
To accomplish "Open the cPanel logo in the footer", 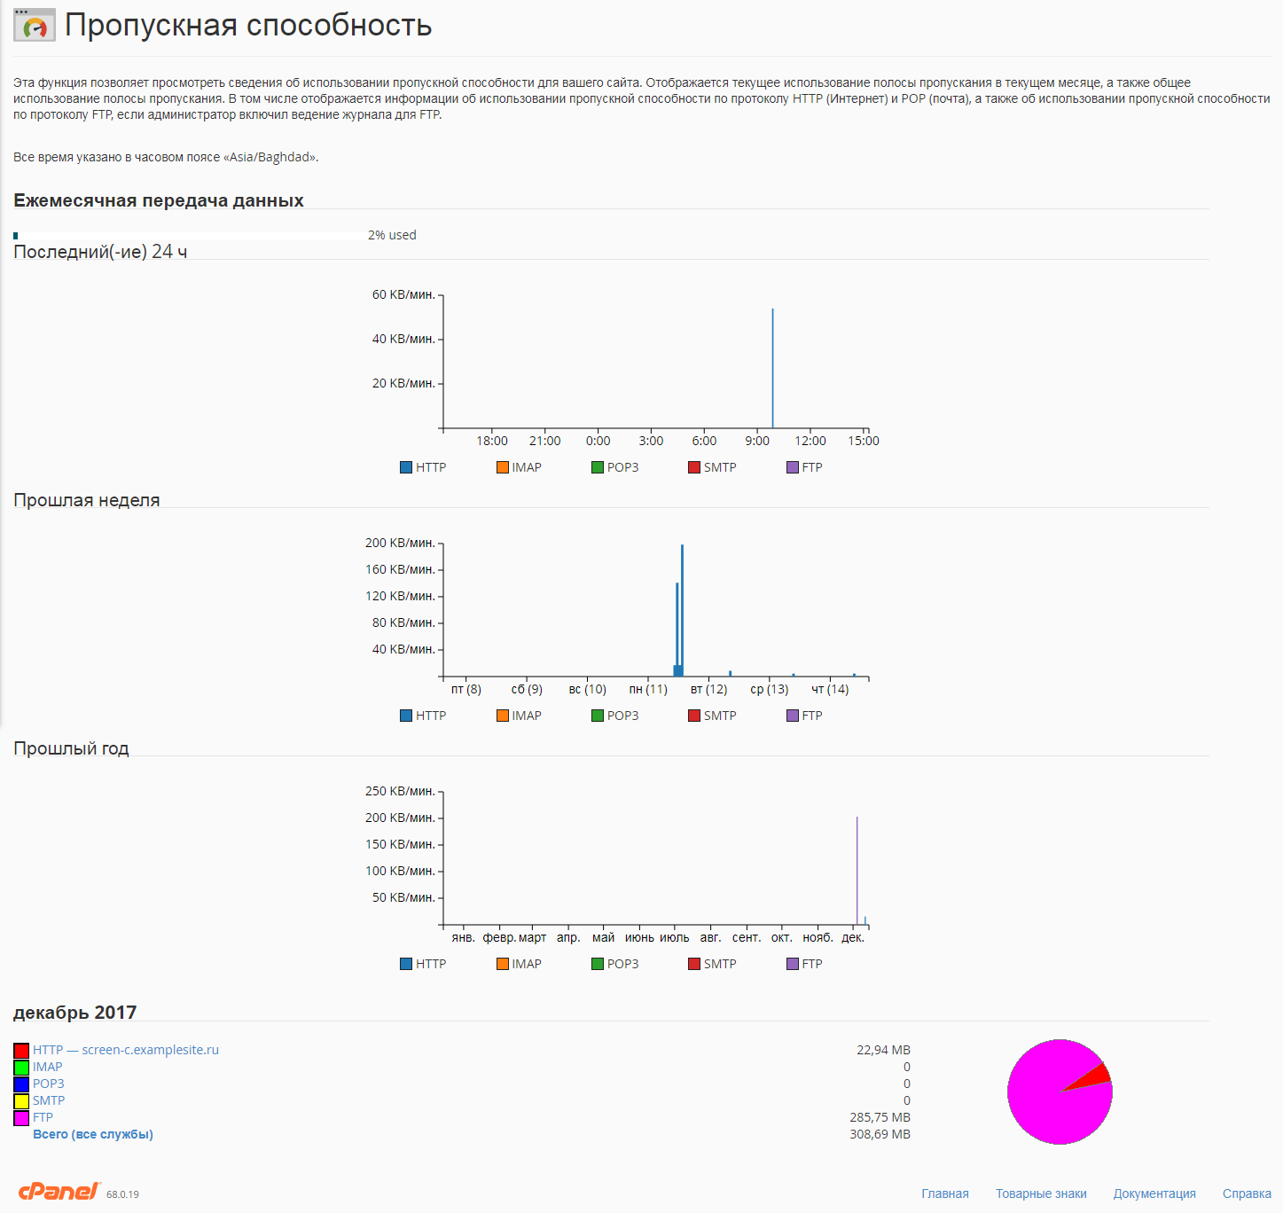I will (59, 1192).
